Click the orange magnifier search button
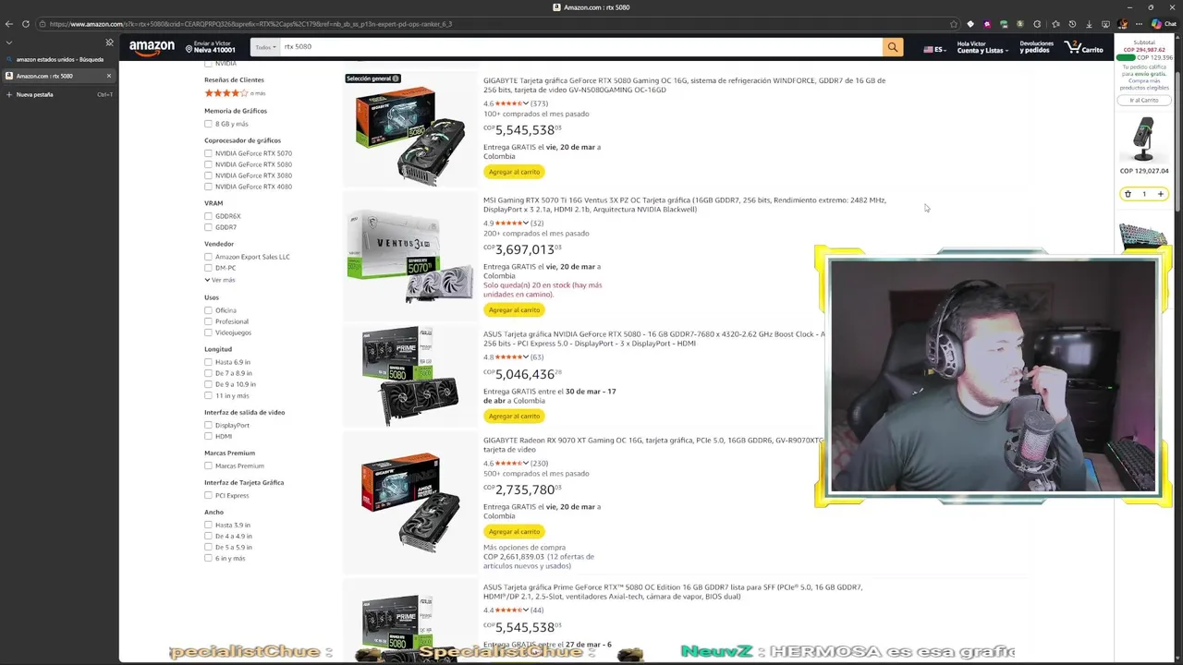Viewport: 1183px width, 665px height. coord(892,47)
